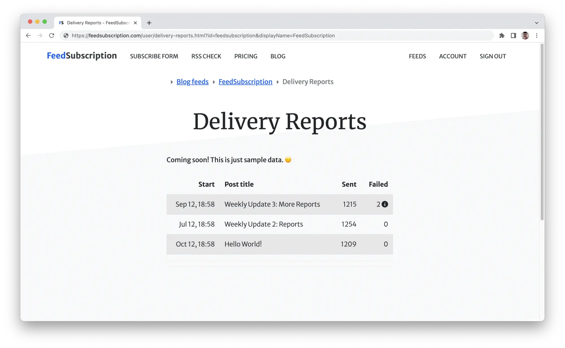Click the site information globe icon
The image size is (565, 348).
(66, 36)
